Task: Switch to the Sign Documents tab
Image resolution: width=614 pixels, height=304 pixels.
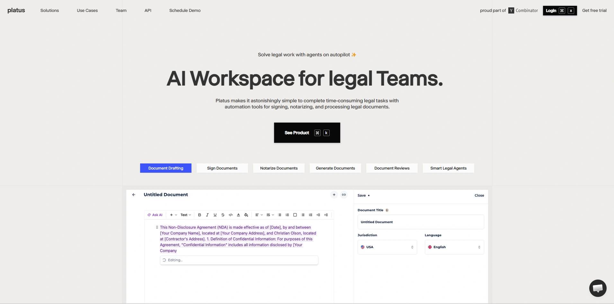Action: tap(222, 168)
